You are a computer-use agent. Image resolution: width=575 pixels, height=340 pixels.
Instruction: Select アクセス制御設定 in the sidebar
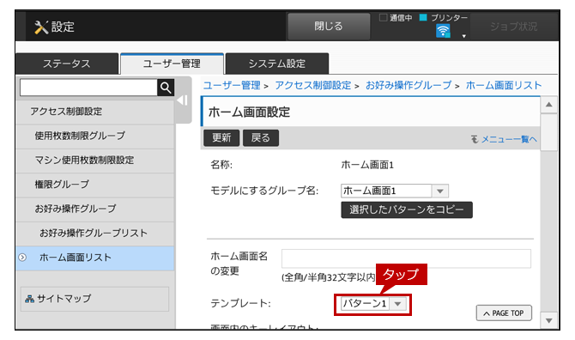(x=95, y=112)
